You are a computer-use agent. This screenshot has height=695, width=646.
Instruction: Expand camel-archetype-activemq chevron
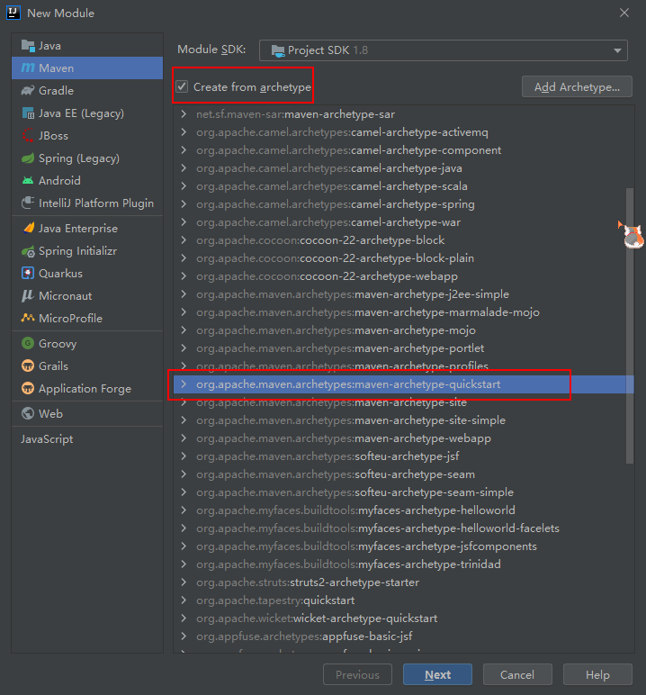[184, 132]
